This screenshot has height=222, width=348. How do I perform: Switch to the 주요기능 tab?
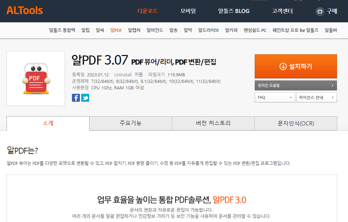click(x=130, y=123)
